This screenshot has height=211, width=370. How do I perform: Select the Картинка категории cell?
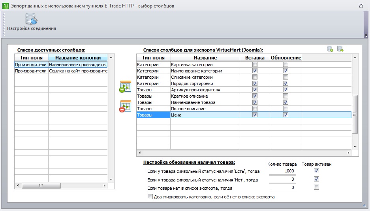(205, 65)
